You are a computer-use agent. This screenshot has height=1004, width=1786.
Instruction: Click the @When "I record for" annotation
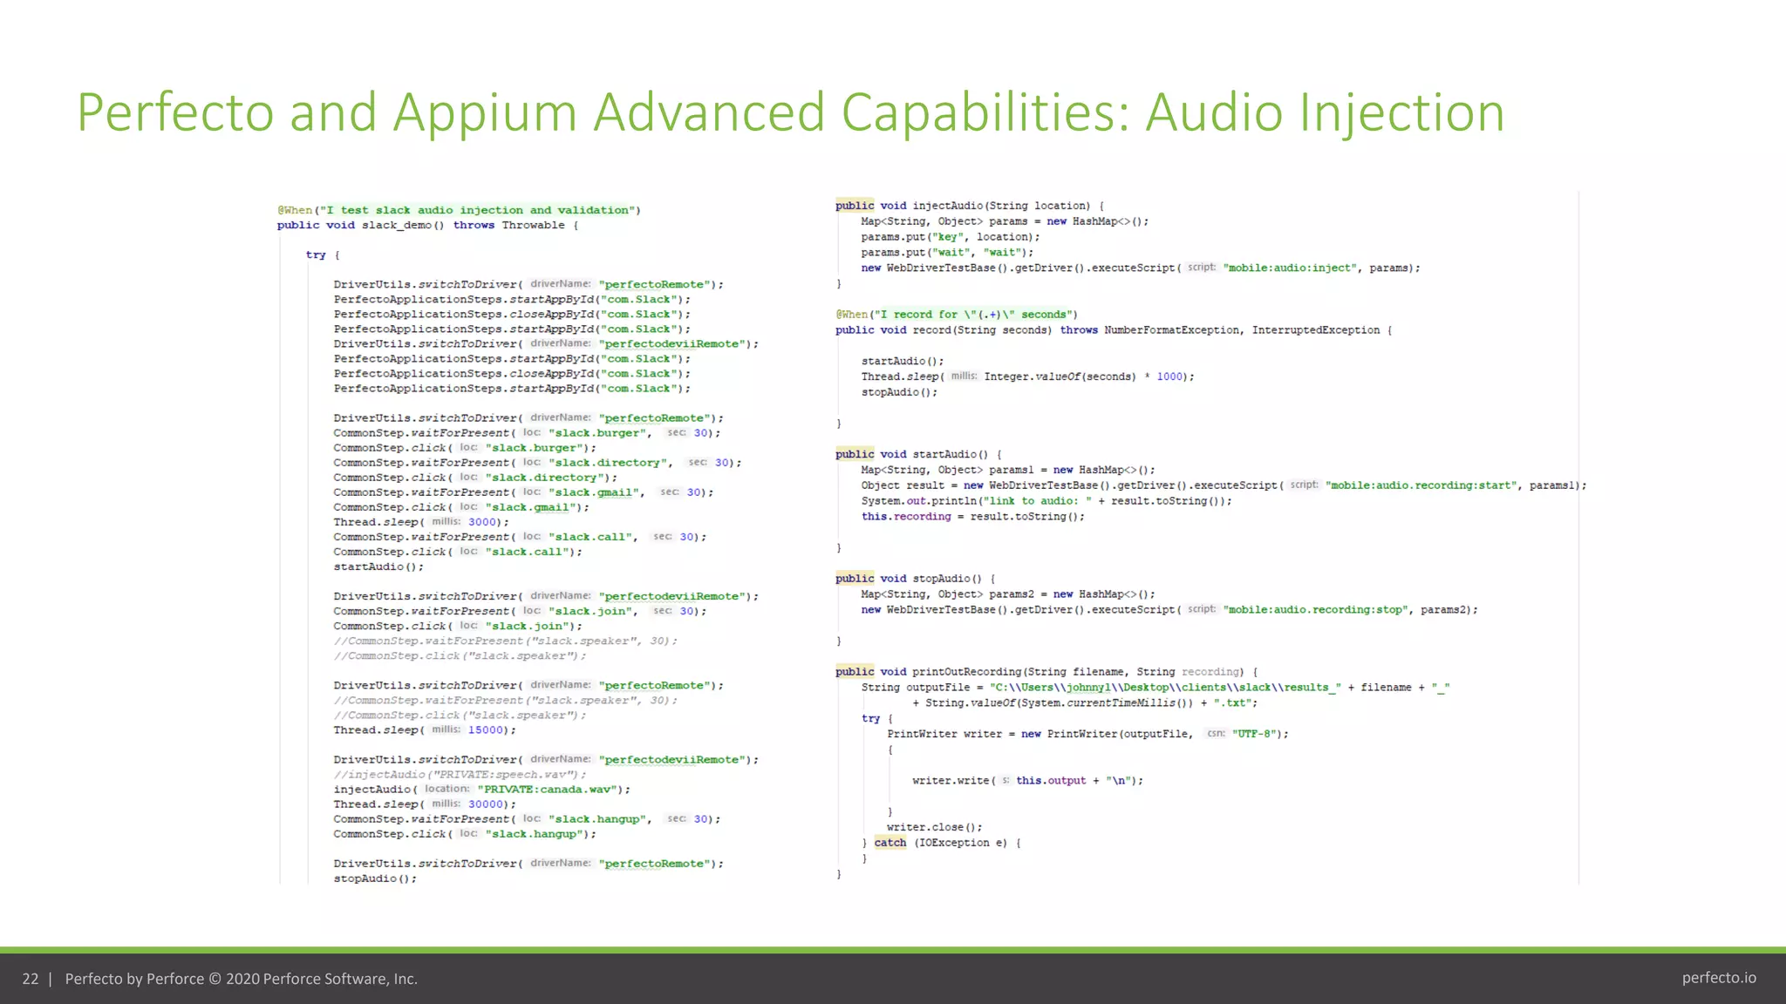956,315
